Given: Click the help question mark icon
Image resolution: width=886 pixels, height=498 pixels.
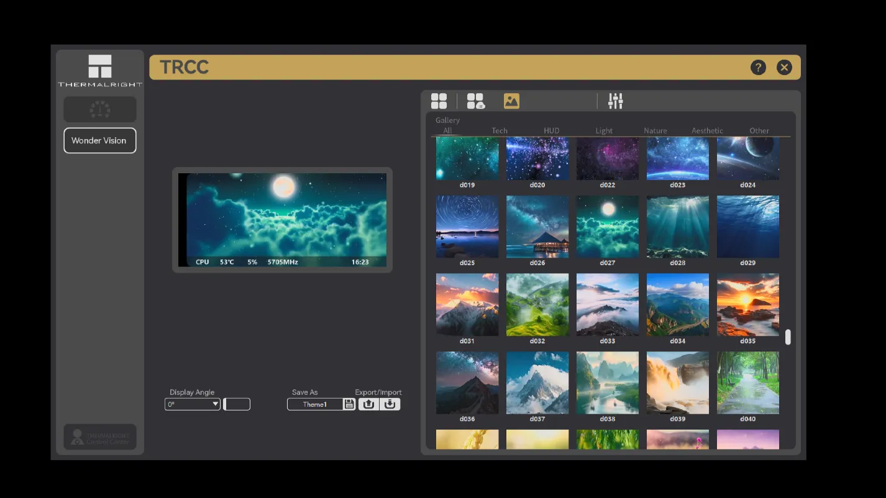Looking at the screenshot, I should [x=758, y=68].
